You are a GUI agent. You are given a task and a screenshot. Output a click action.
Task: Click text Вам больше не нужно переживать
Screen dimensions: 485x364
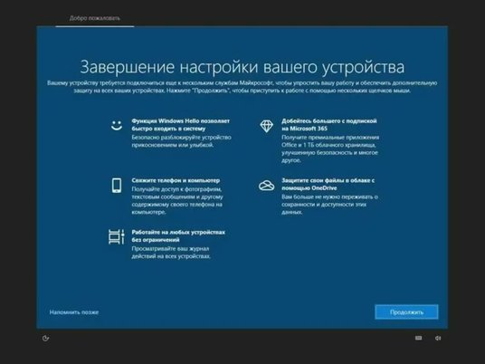(329, 205)
